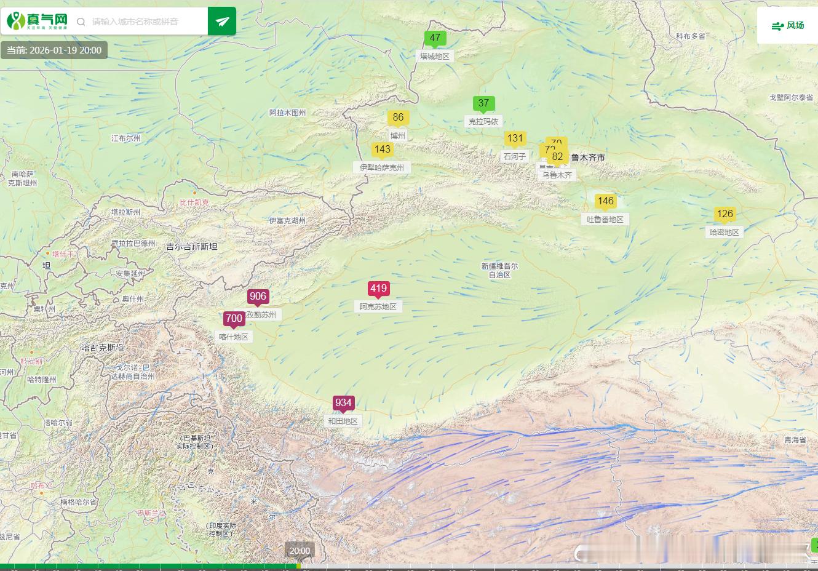Viewport: 818px width, 571px height.
Task: Click the 乌鲁木齐 city label
Action: point(557,175)
